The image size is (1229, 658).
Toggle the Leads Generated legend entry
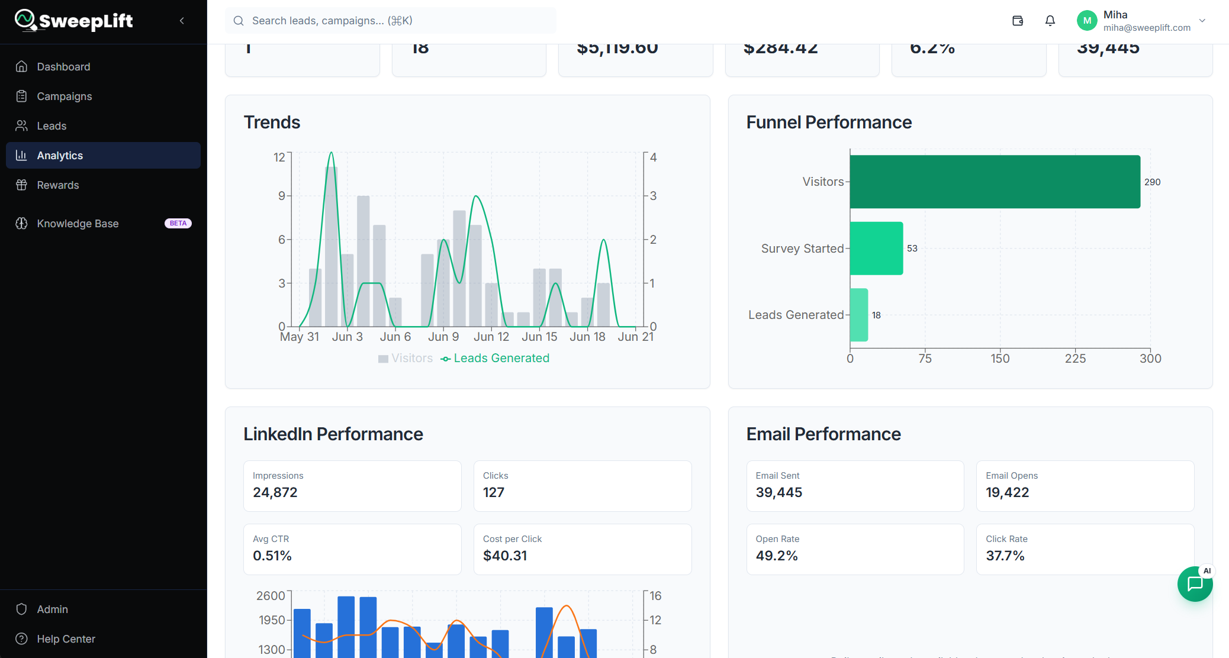click(x=496, y=359)
